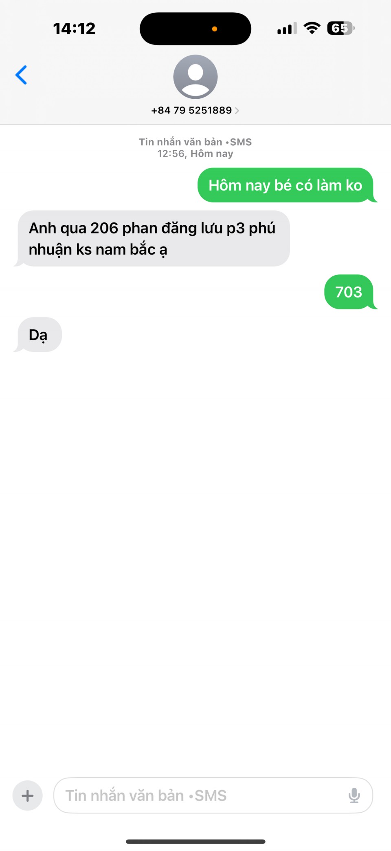This screenshot has width=391, height=851.
Task: Start dictation with the microphone icon
Action: [354, 795]
